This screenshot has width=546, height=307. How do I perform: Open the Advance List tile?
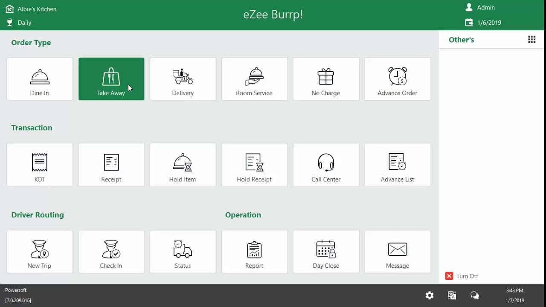398,165
